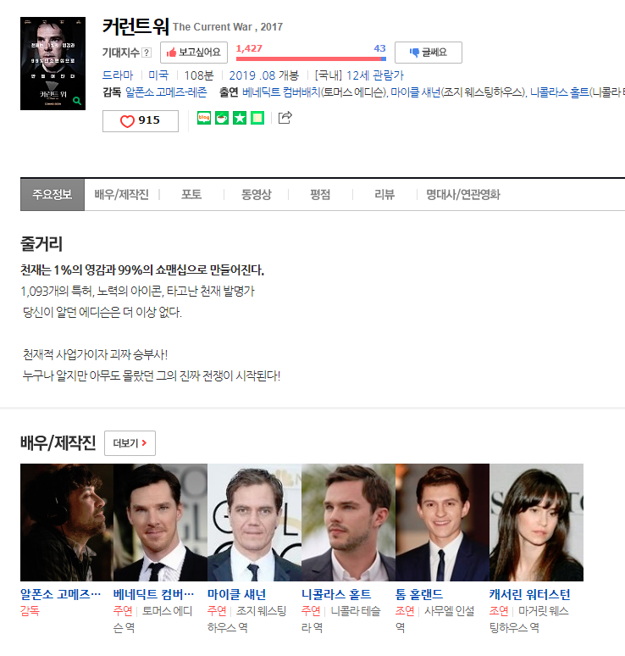This screenshot has width=625, height=656.
Task: Open Tom Holland's cast photo
Action: click(442, 522)
